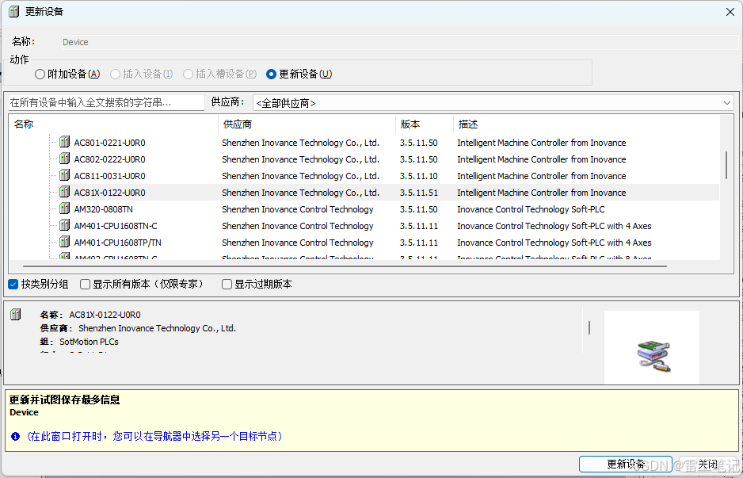The height and width of the screenshot is (478, 743).
Task: Click the device icon in the details panel
Action: (16, 315)
